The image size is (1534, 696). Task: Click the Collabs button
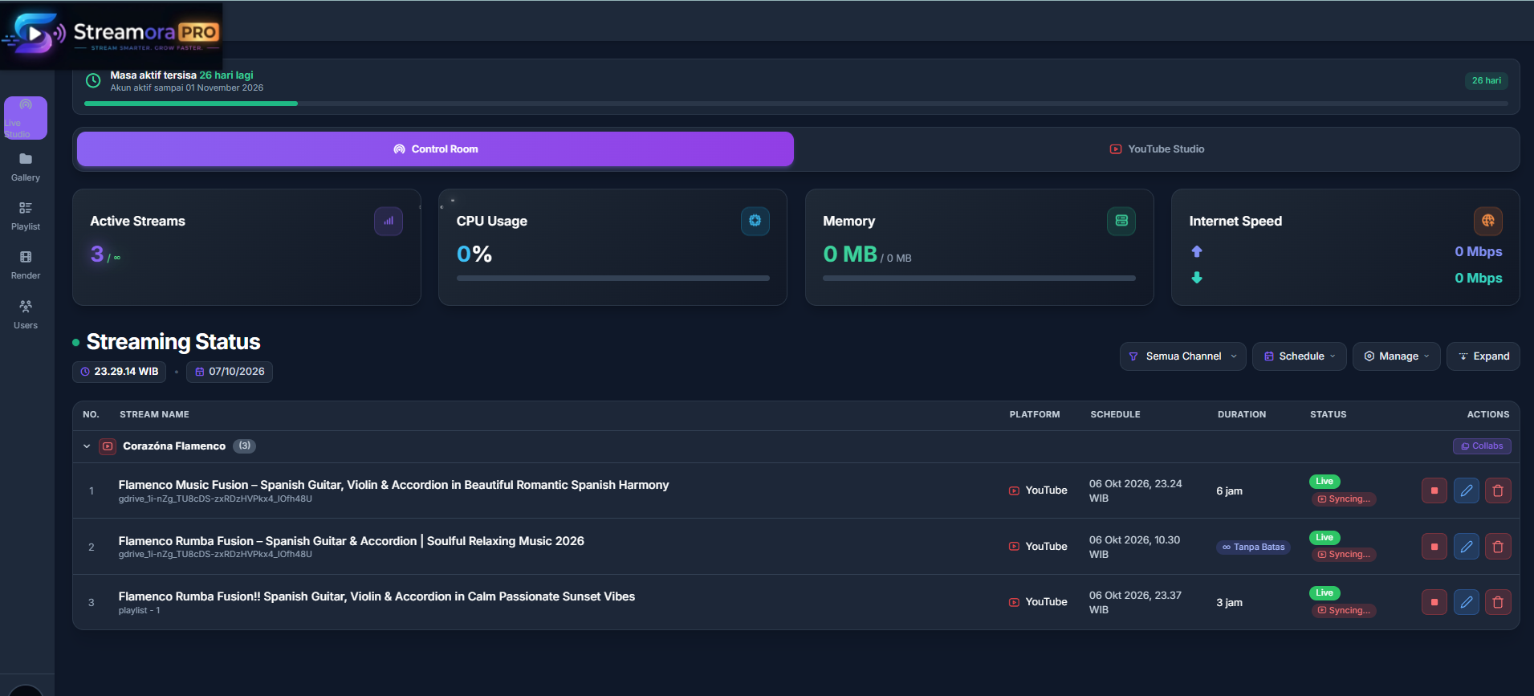(1482, 446)
